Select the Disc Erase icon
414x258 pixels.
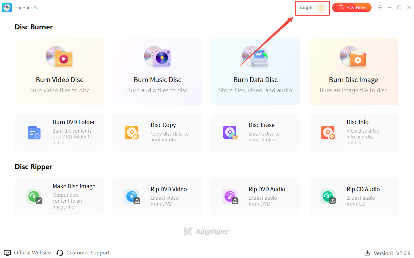tap(230, 133)
